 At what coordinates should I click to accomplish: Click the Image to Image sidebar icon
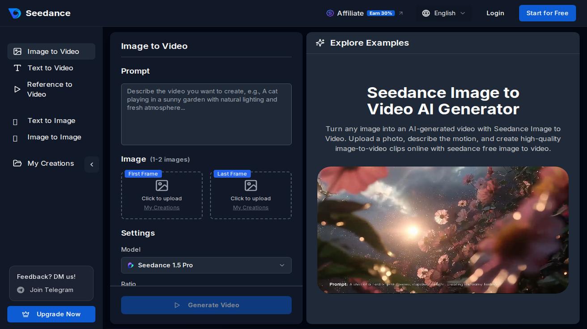(16, 139)
